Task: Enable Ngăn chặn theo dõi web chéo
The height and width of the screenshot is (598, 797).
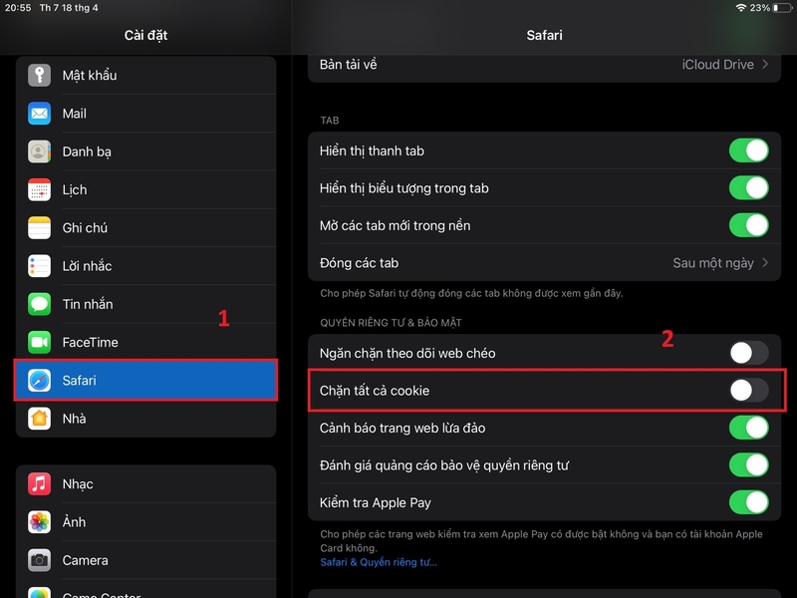Action: tap(749, 353)
